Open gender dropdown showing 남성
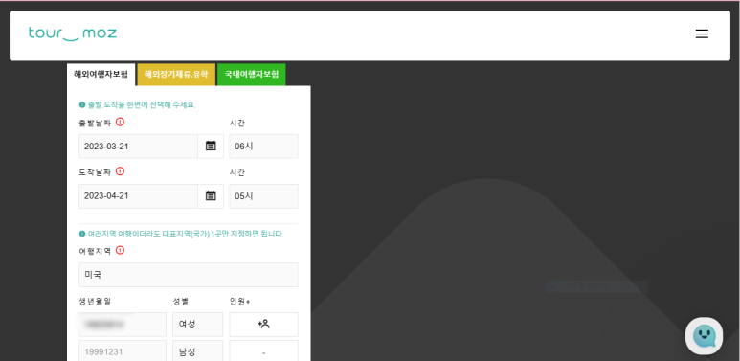 point(198,350)
